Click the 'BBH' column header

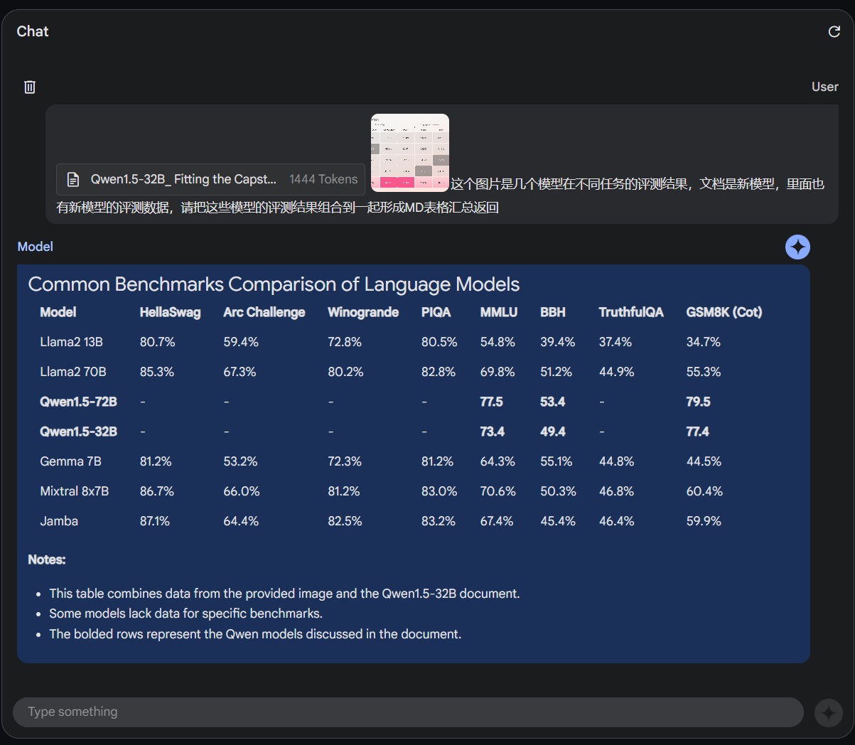553,312
